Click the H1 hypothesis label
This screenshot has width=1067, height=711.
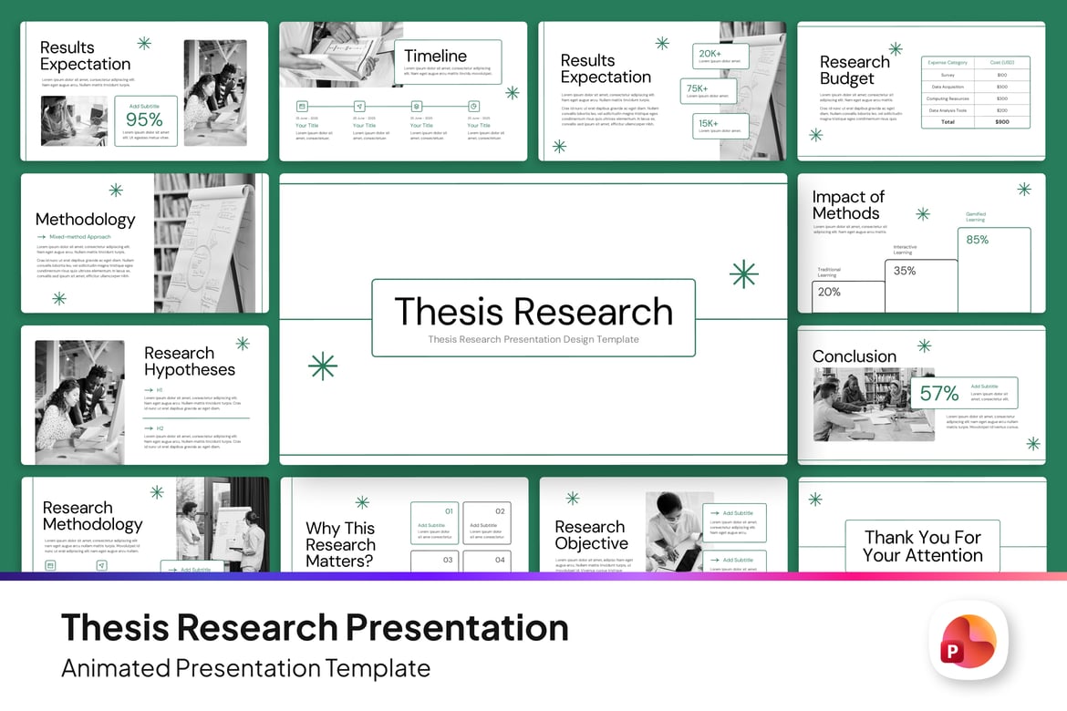click(x=160, y=390)
